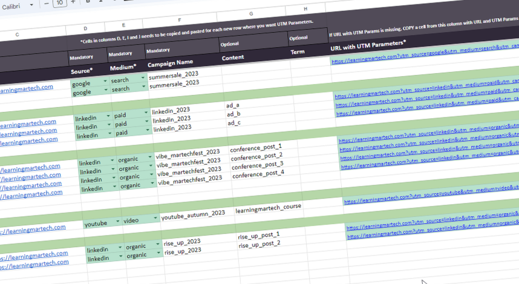The width and height of the screenshot is (519, 284).
Task: Select the learningmartech_course content cell
Action: [x=269, y=208]
